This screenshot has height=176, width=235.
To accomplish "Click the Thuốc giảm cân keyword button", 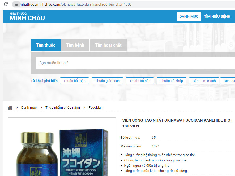I will 108,81.
